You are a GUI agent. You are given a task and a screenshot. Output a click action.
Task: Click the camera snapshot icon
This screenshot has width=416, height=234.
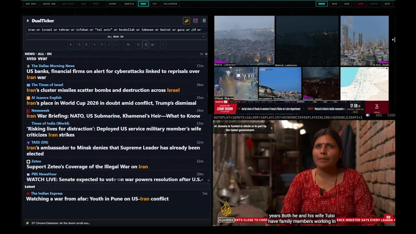(x=152, y=45)
